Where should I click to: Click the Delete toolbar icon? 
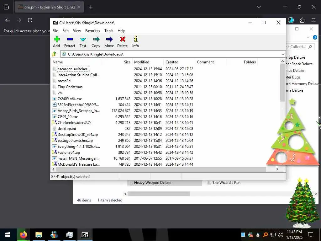[123, 39]
